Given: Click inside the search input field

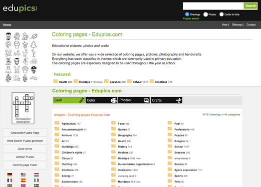Looking at the screenshot, I should (x=213, y=6).
